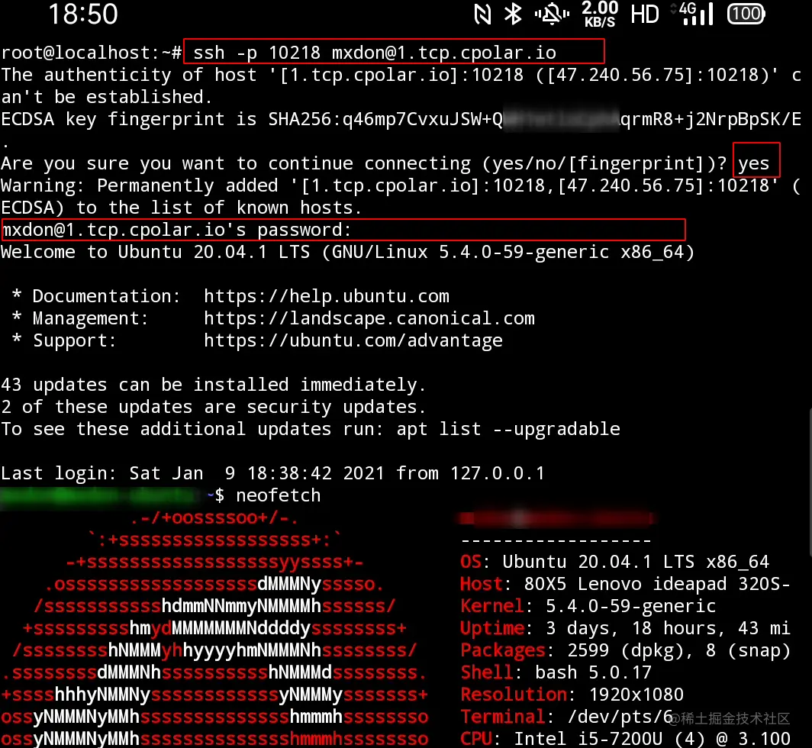Tap the HD call indicator
812x748 pixels.
pos(645,14)
